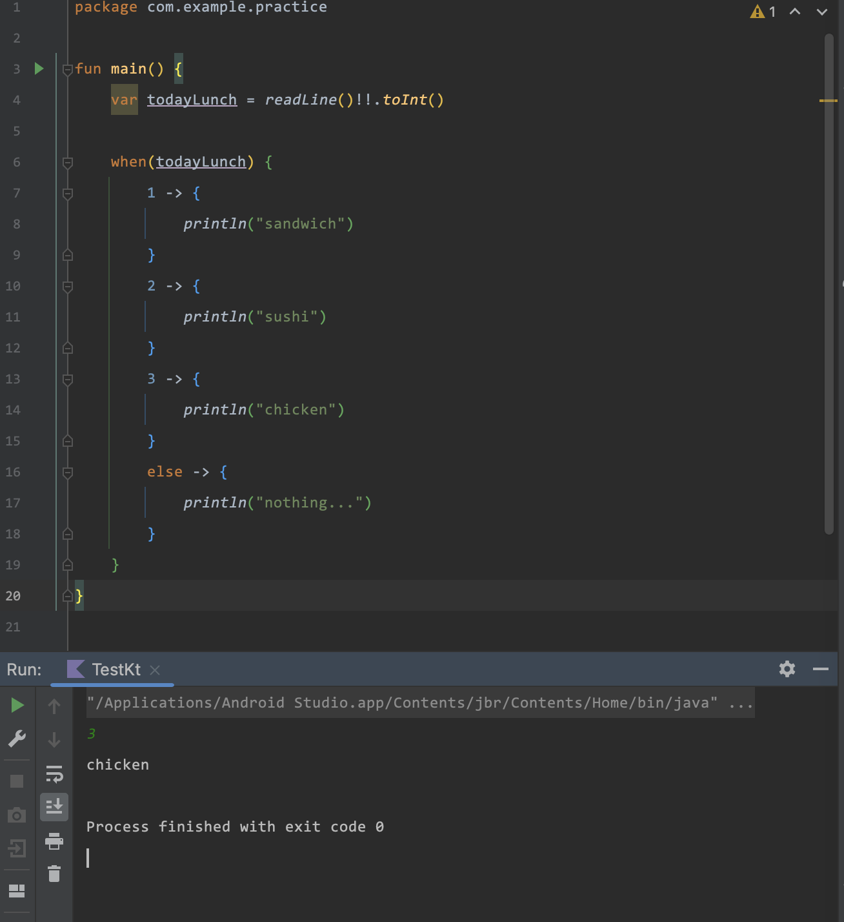
Task: Click the Run: panel label
Action: tap(24, 670)
